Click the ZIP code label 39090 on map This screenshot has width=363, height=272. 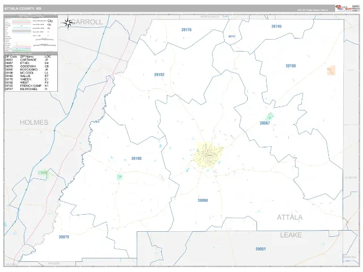(x=202, y=200)
